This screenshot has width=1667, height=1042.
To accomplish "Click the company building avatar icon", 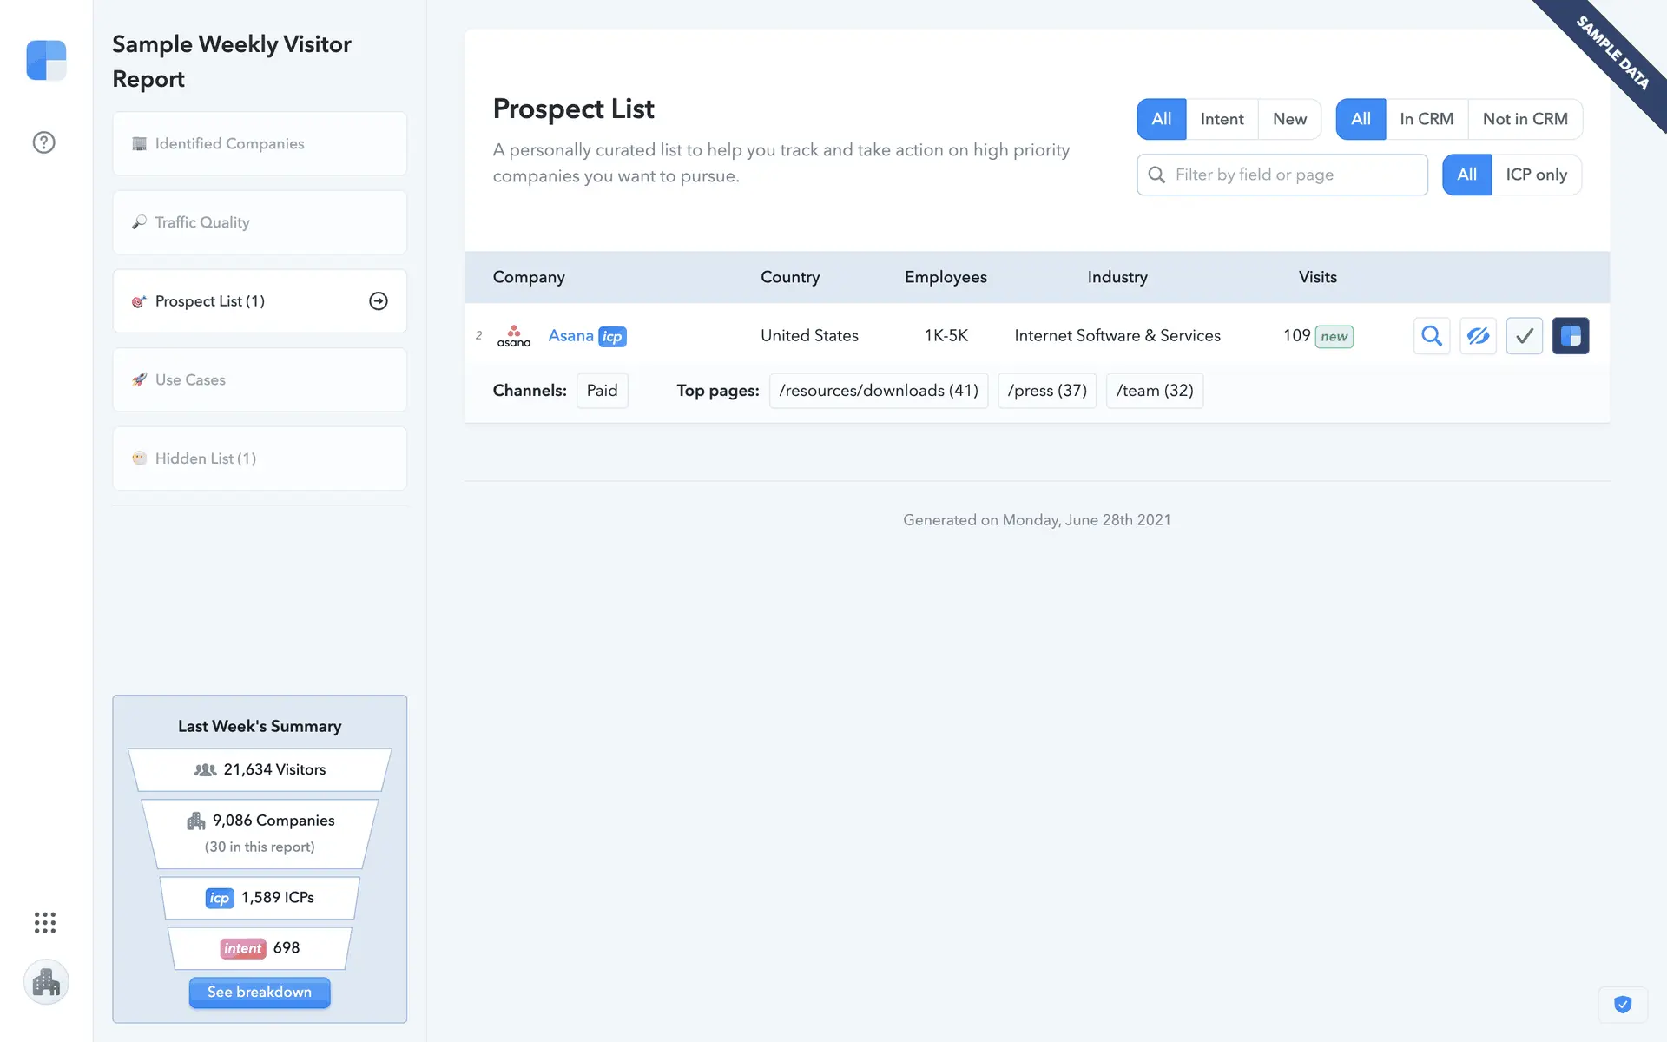I will click(x=46, y=982).
